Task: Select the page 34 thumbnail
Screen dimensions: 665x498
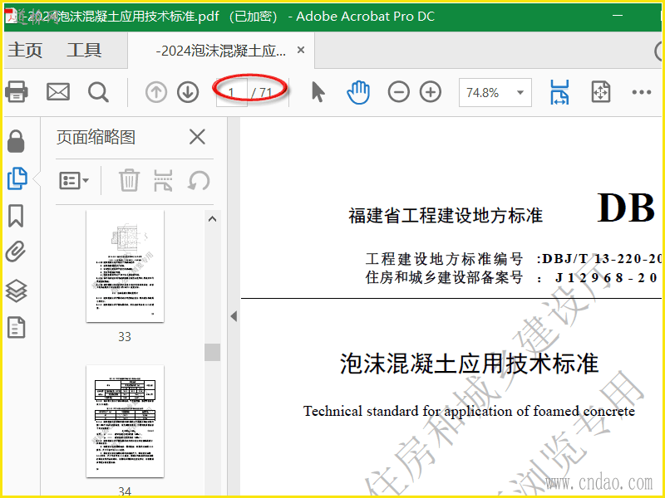Action: click(x=125, y=422)
